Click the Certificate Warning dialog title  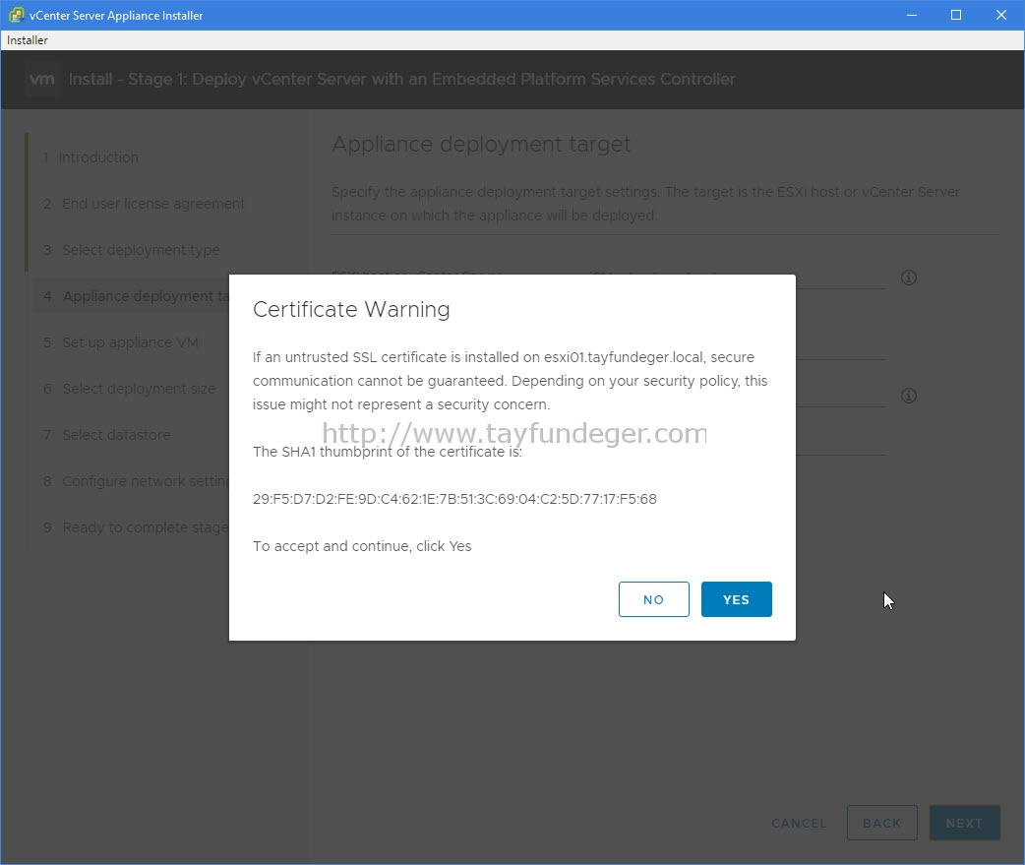pos(351,309)
